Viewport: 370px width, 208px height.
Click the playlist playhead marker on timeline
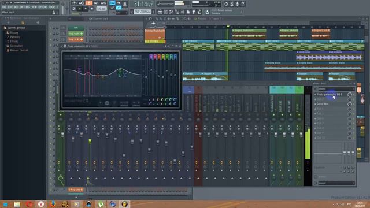(228, 27)
